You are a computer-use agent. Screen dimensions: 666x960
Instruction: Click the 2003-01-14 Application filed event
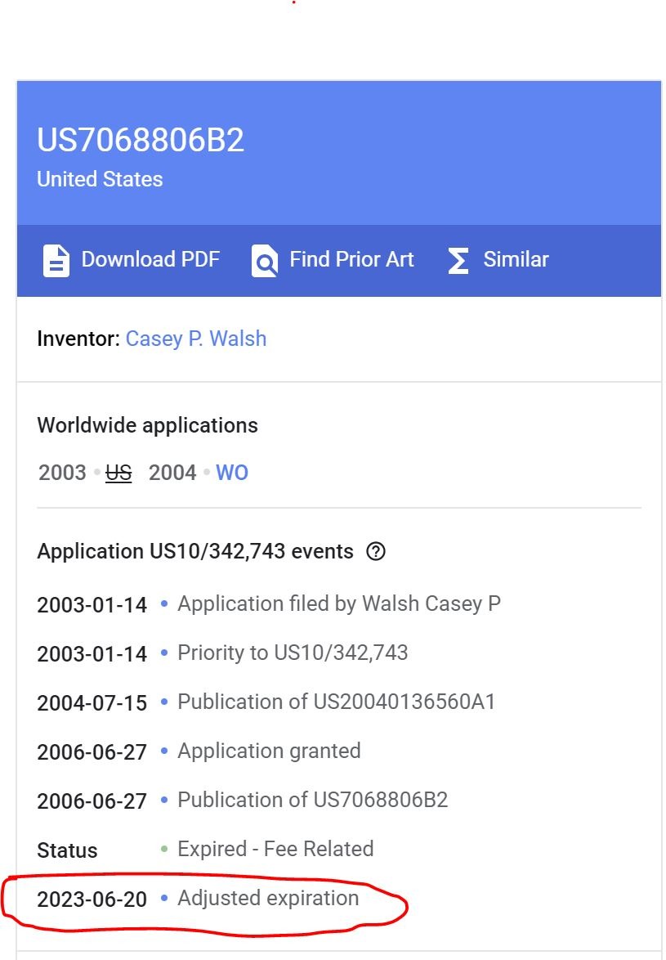tap(269, 604)
